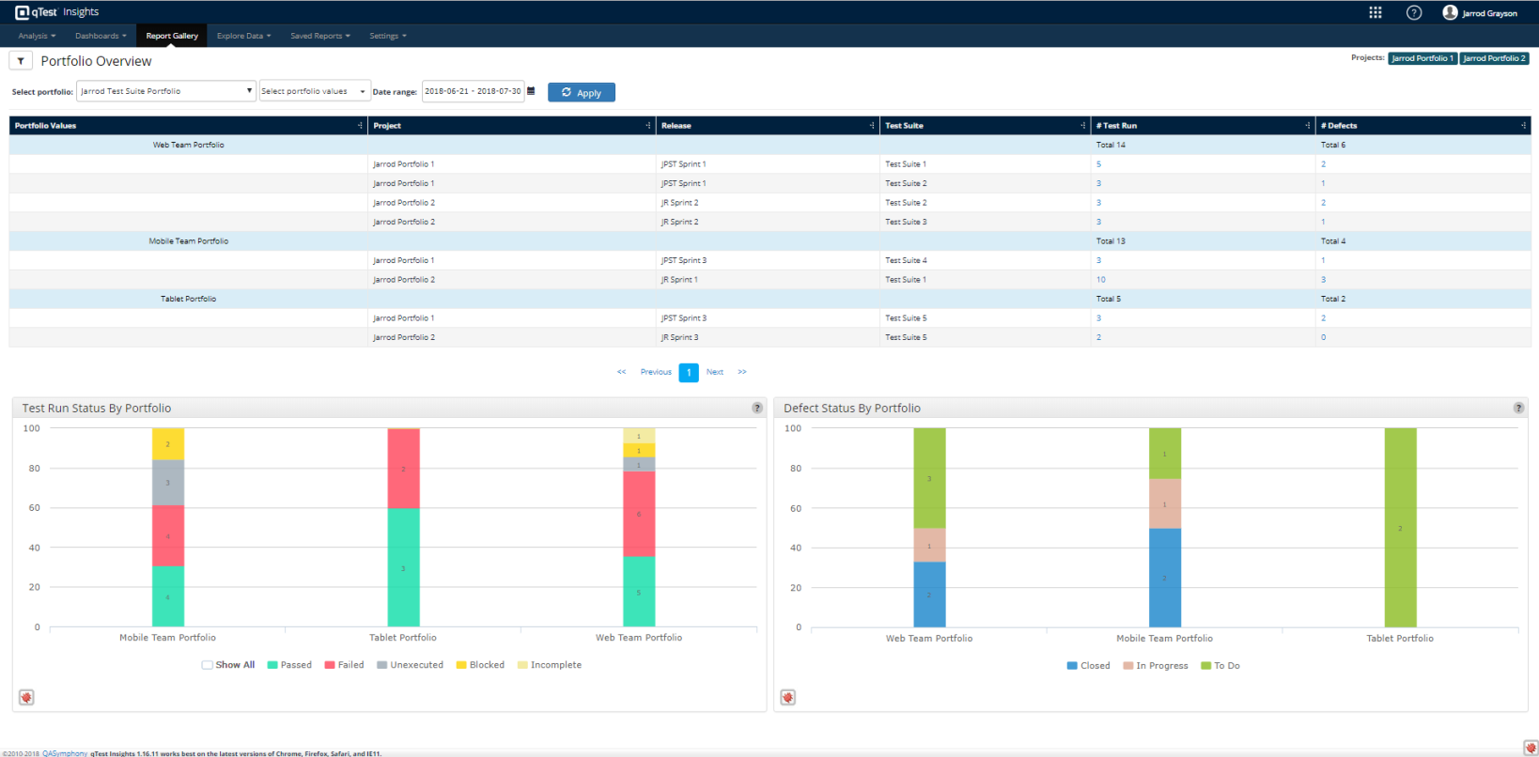Open the Select portfolio dropdown
This screenshot has width=1539, height=757.
click(x=166, y=91)
